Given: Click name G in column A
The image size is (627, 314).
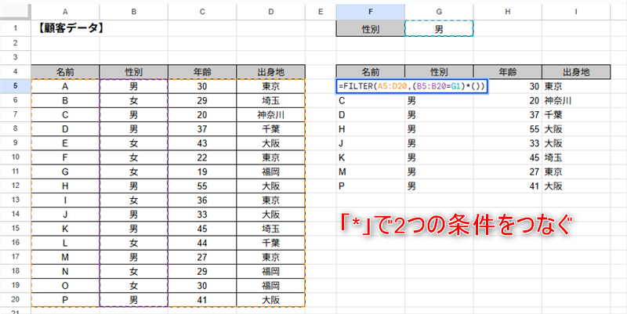Looking at the screenshot, I should click(x=65, y=171).
